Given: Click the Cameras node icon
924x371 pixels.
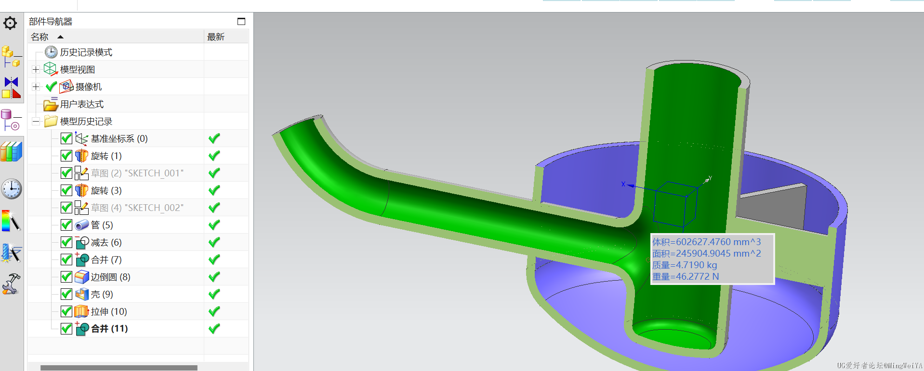Looking at the screenshot, I should click(x=66, y=87).
